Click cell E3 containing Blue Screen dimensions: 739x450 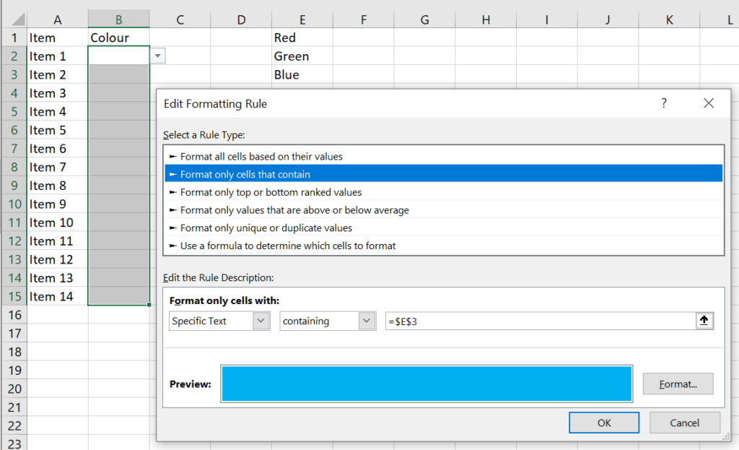[x=302, y=74]
